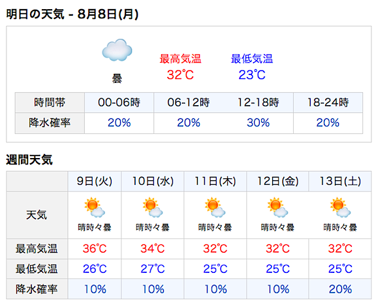Click the sun-cloud icon for 13日(土)
376x303 pixels.
pos(340,208)
